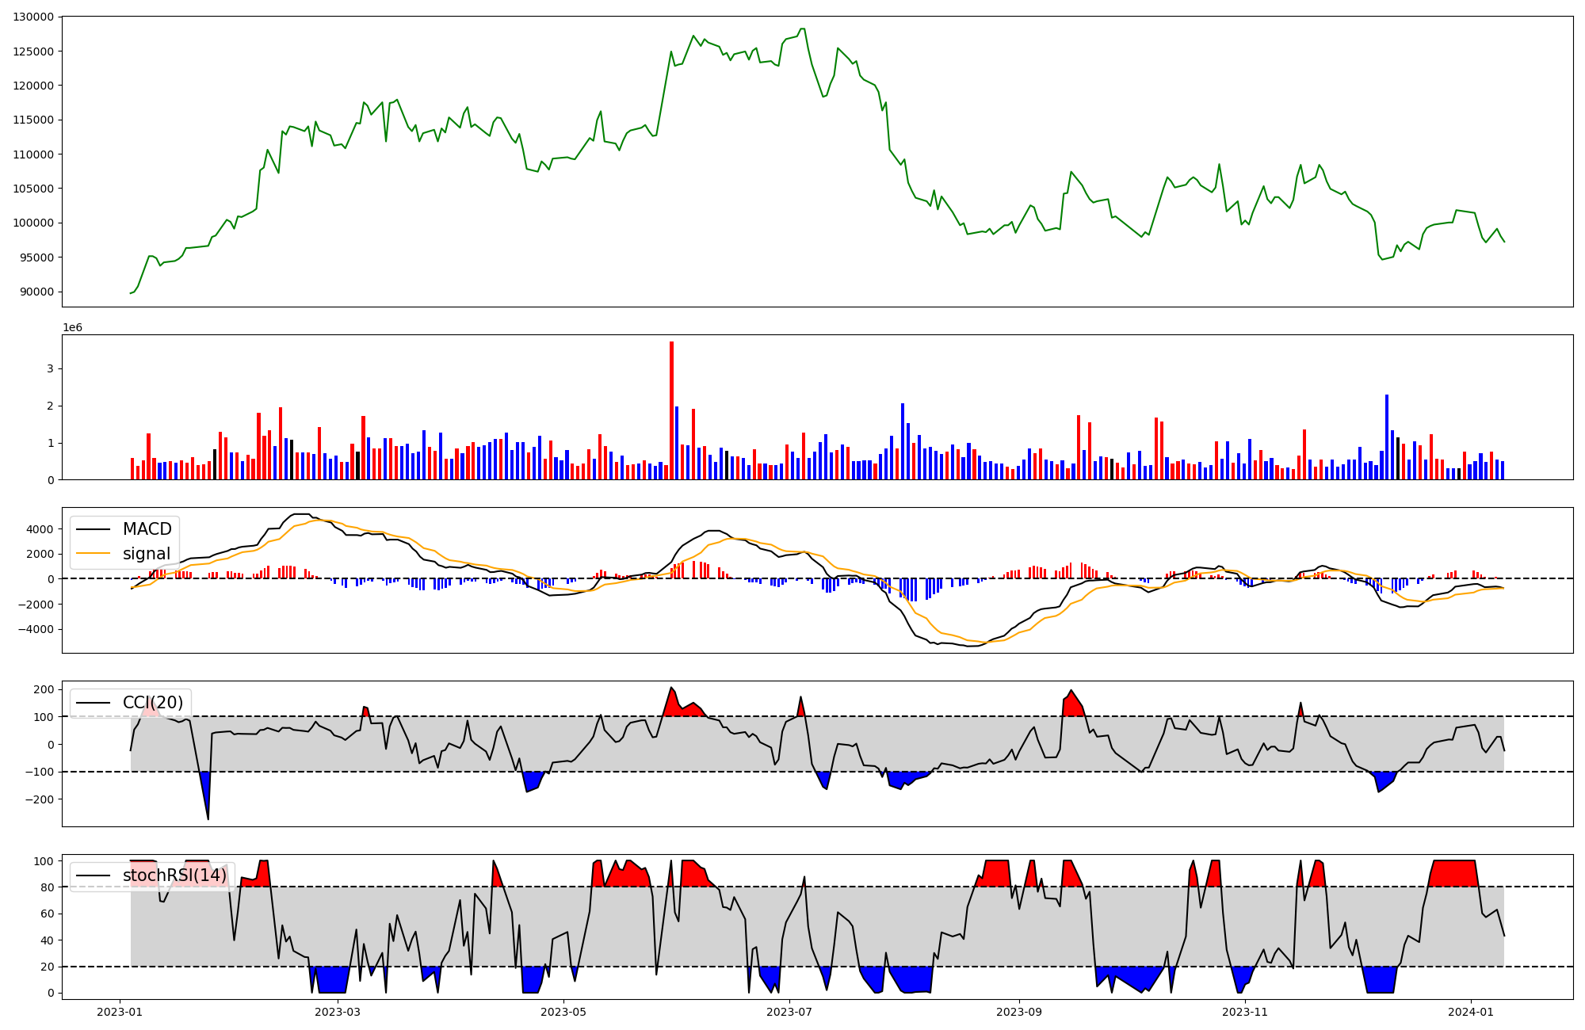Click the 2023-03 x-axis date label
This screenshot has height=1030, width=1585.
pyautogui.click(x=338, y=1012)
